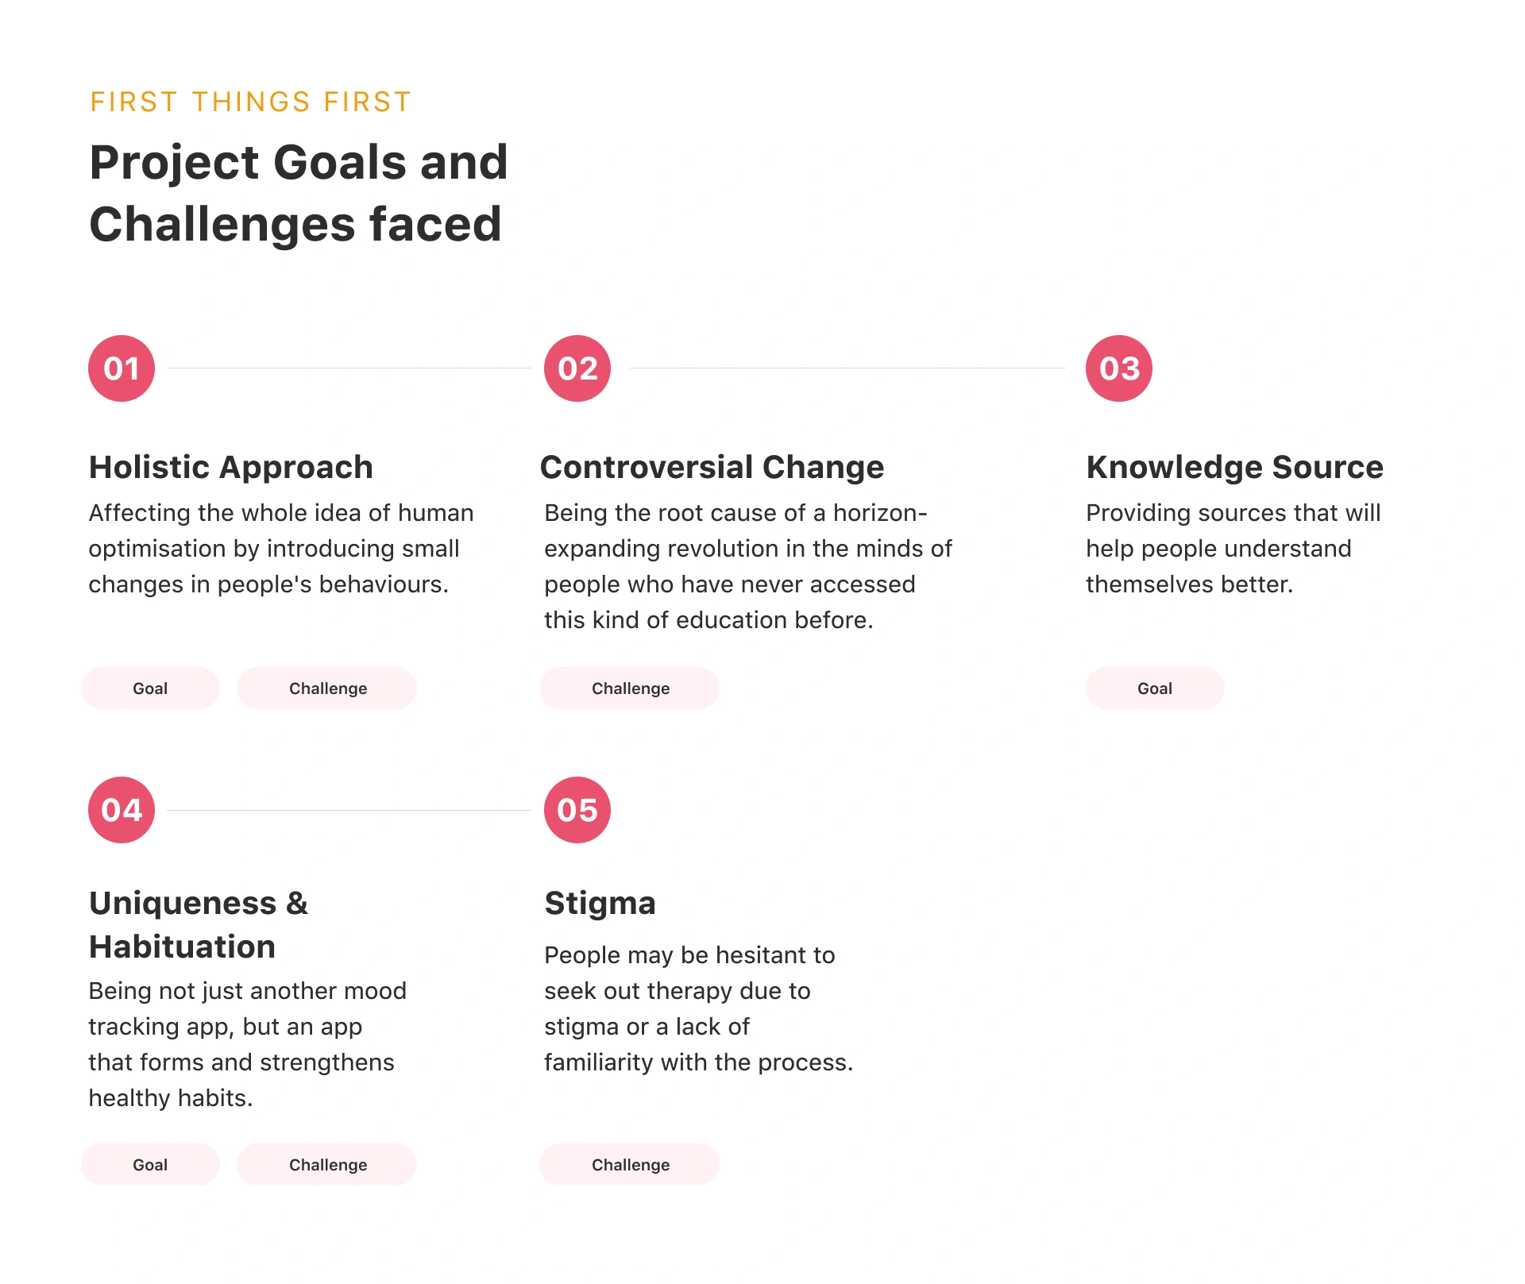1525x1284 pixels.
Task: Click the Controversial Change heading
Action: [712, 467]
